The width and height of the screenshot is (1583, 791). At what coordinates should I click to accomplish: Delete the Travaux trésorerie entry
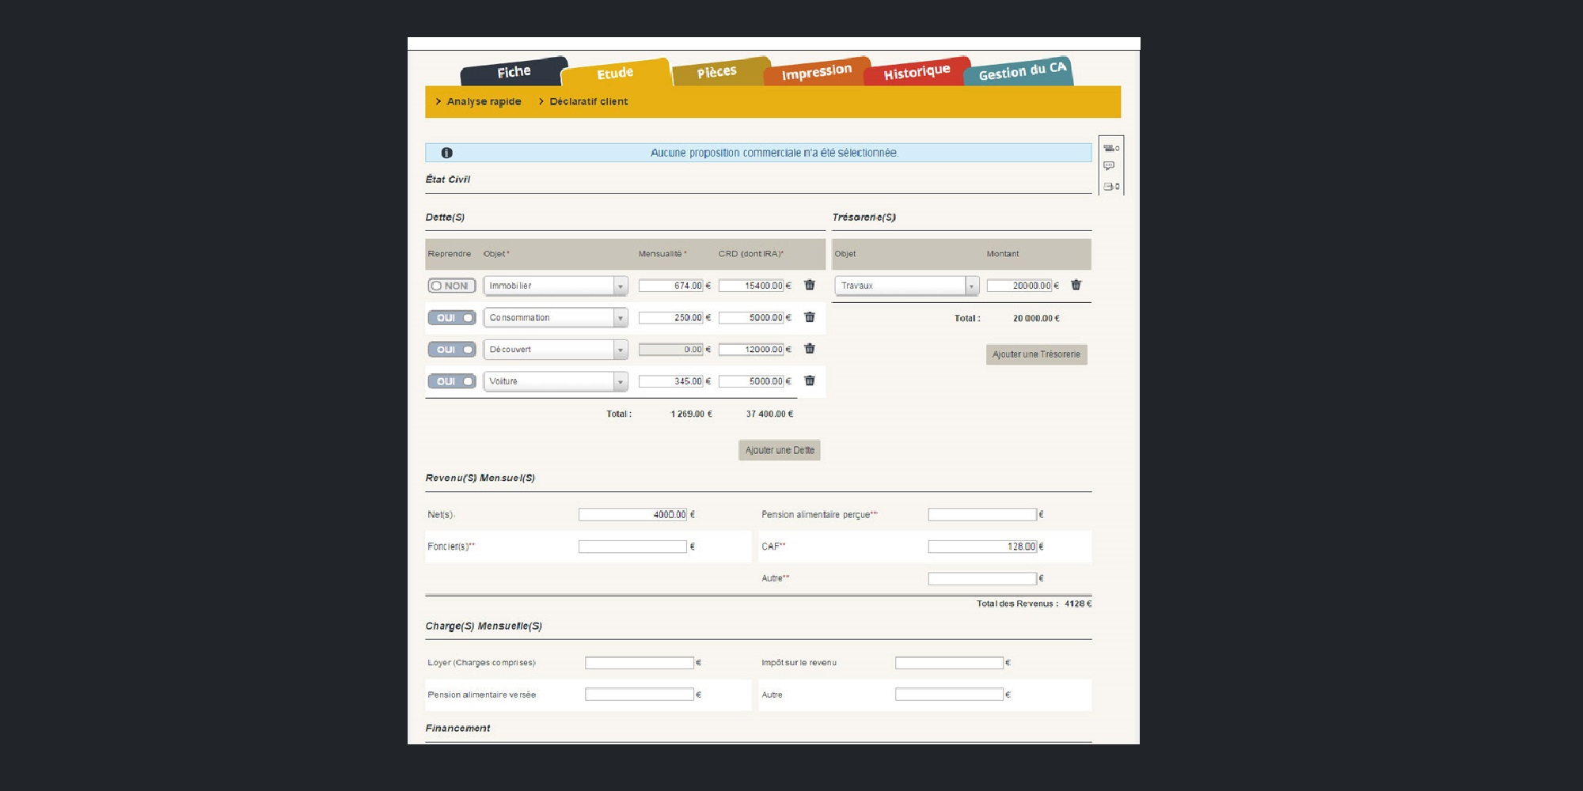[x=1076, y=285]
